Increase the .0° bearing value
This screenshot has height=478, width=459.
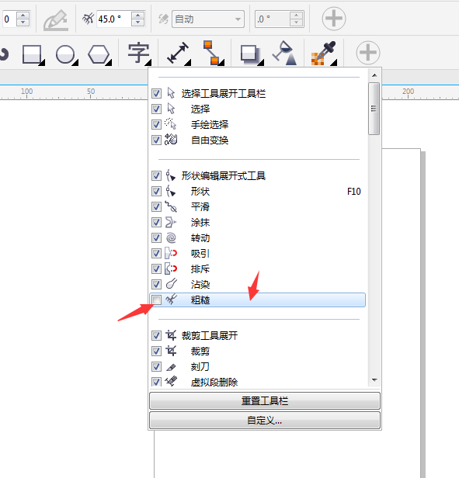[296, 16]
